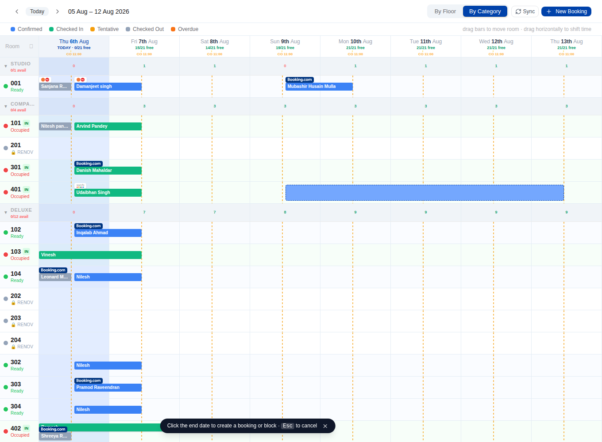Image resolution: width=602 pixels, height=442 pixels.
Task: Click the green status dot of room 001
Action: (6, 86)
